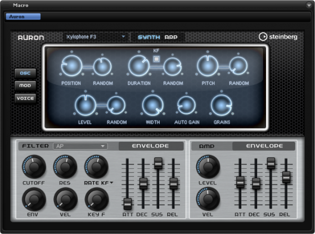Open the AP filter type dropdown
The width and height of the screenshot is (315, 234).
pyautogui.click(x=80, y=146)
